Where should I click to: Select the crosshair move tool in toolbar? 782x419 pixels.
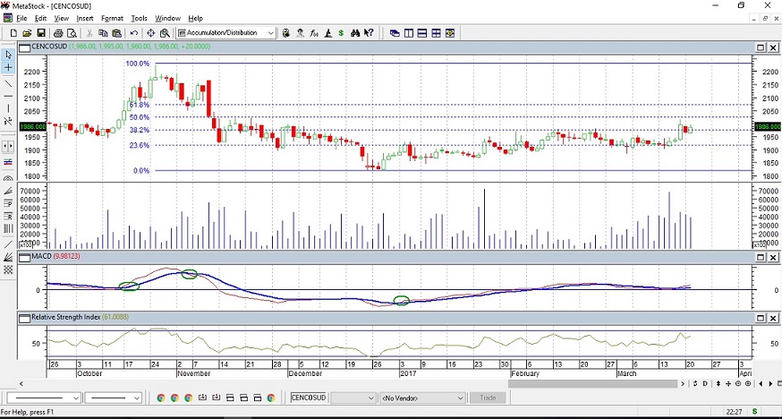150,33
